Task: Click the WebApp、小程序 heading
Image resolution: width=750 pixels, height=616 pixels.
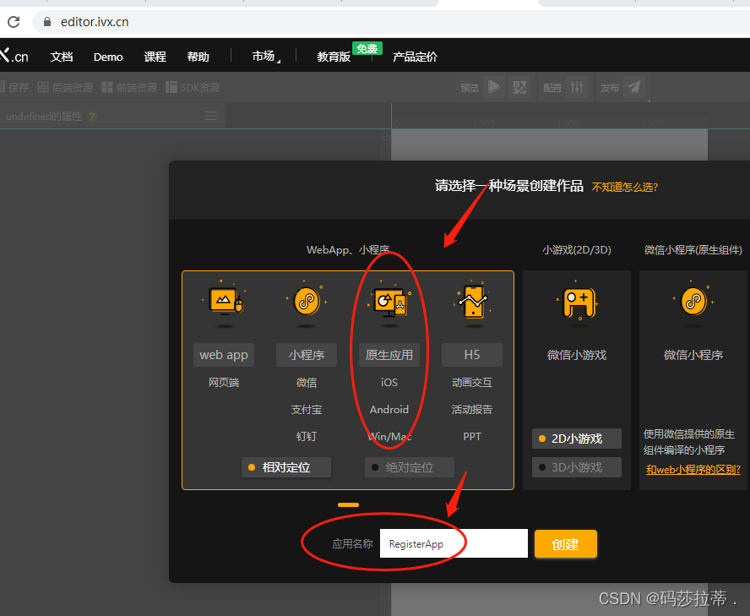Action: tap(348, 250)
